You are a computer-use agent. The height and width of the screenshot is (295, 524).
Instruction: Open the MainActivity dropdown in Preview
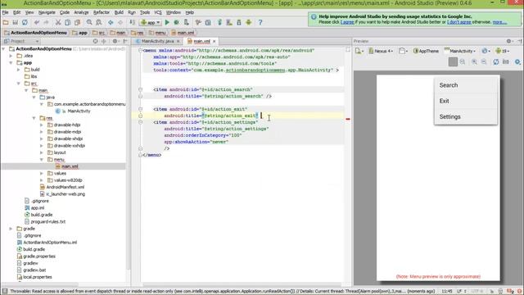(460, 51)
